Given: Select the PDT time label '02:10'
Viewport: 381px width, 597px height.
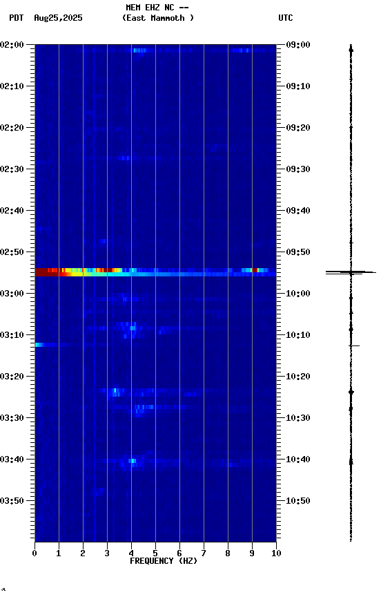Looking at the screenshot, I should (12, 86).
